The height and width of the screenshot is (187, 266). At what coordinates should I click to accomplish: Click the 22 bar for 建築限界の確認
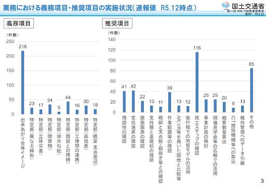point(142,107)
